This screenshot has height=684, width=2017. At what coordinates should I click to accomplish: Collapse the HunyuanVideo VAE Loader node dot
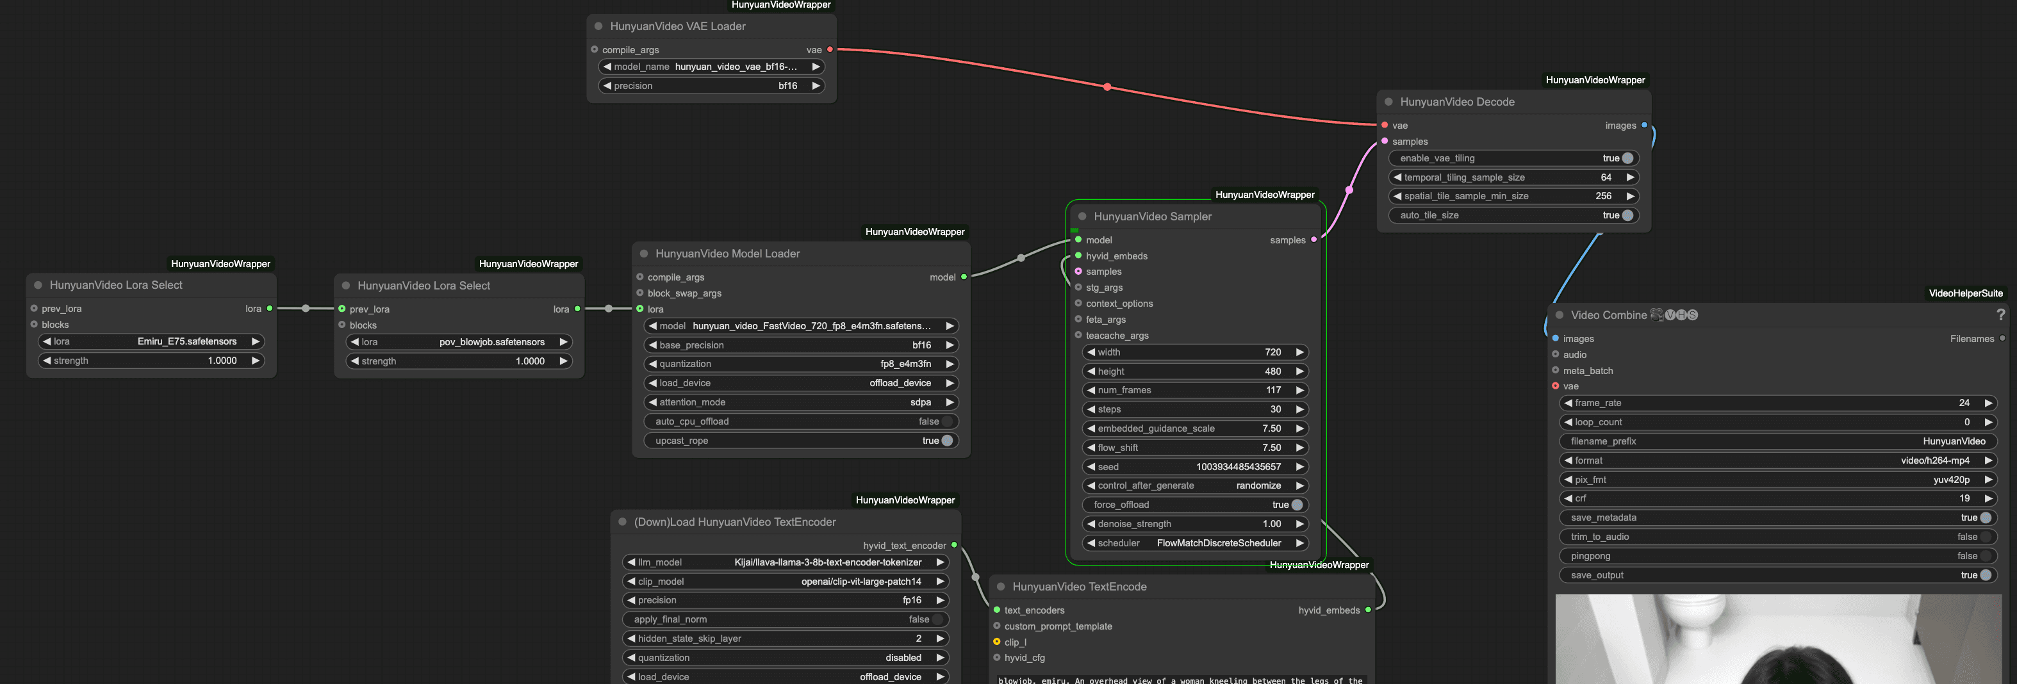click(598, 26)
